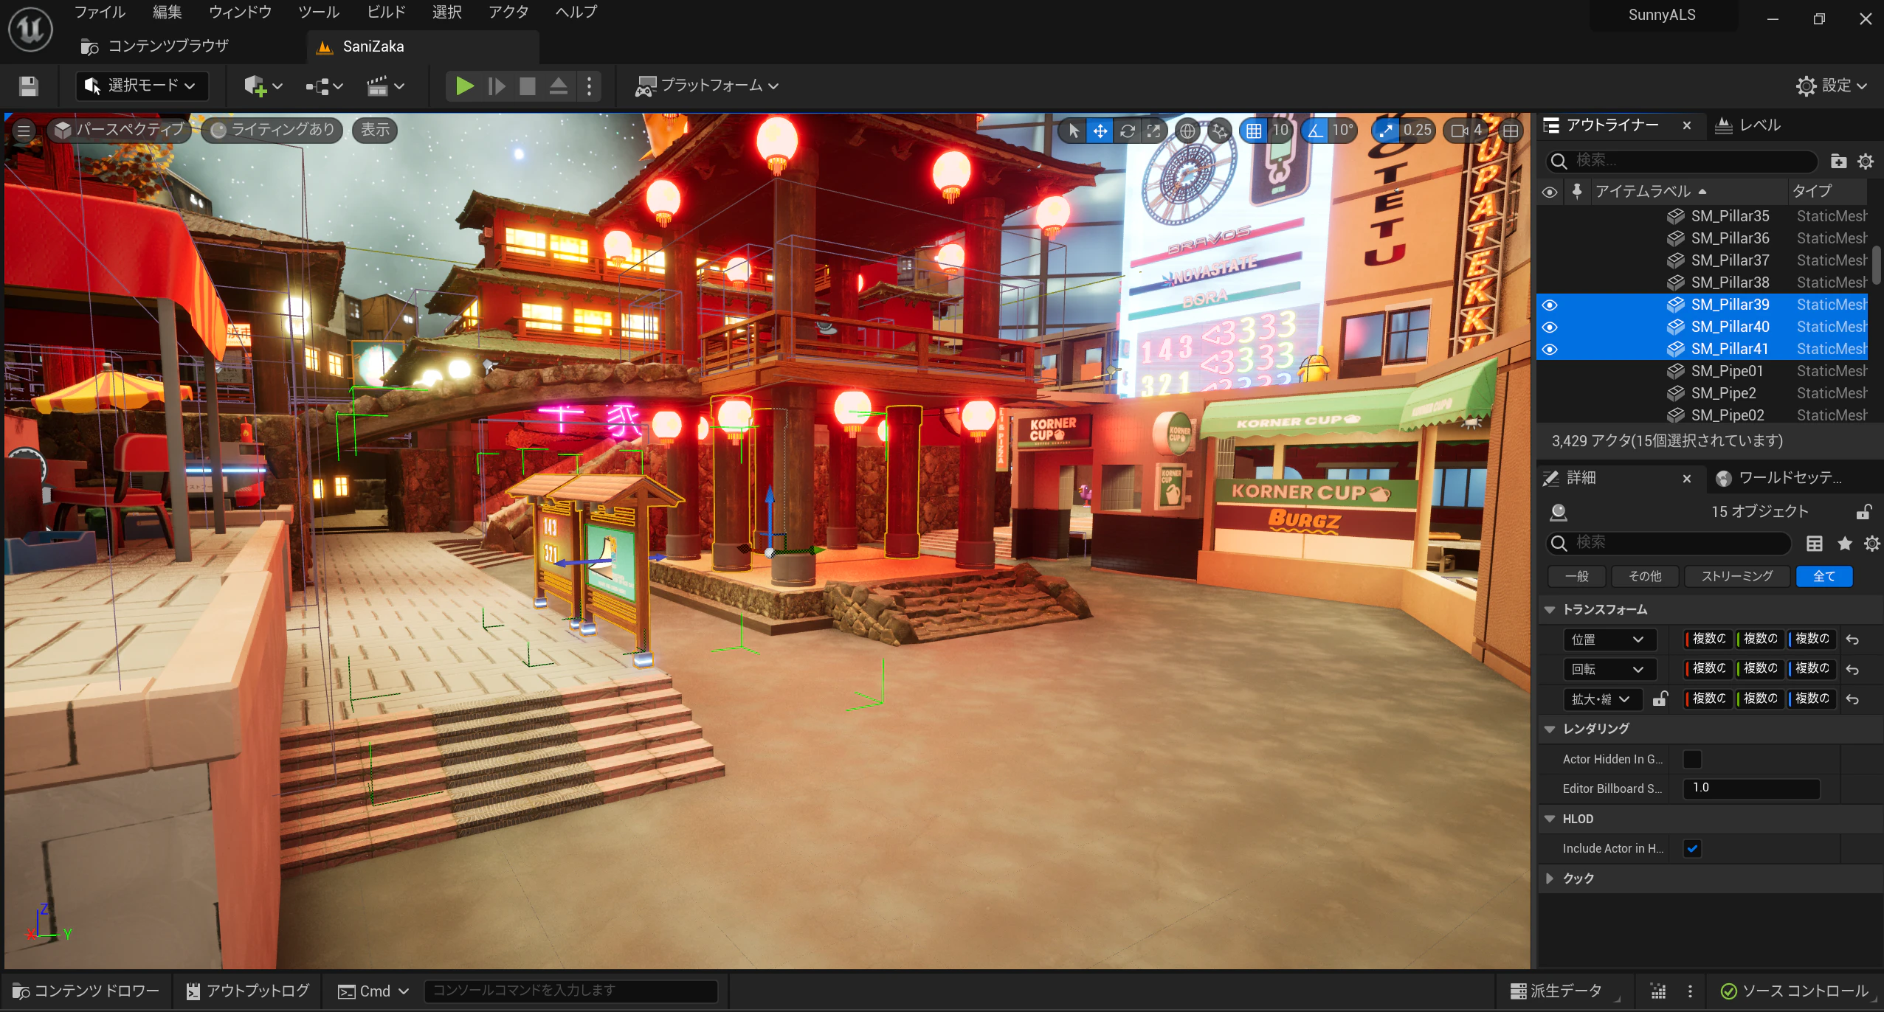
Task: Collapse the トランスフォーム section
Action: (x=1550, y=610)
